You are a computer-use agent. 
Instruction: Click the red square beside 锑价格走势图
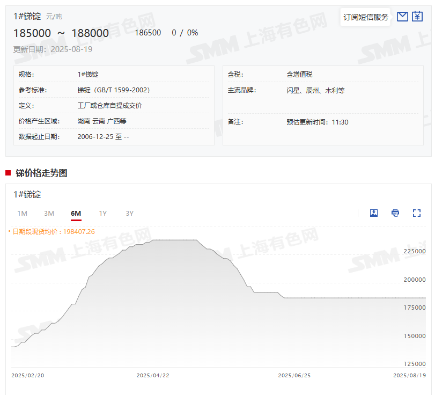click(8, 173)
